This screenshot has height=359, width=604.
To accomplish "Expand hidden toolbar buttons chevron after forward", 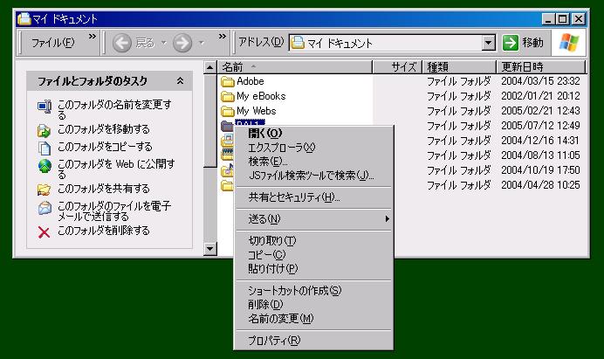I will point(223,36).
